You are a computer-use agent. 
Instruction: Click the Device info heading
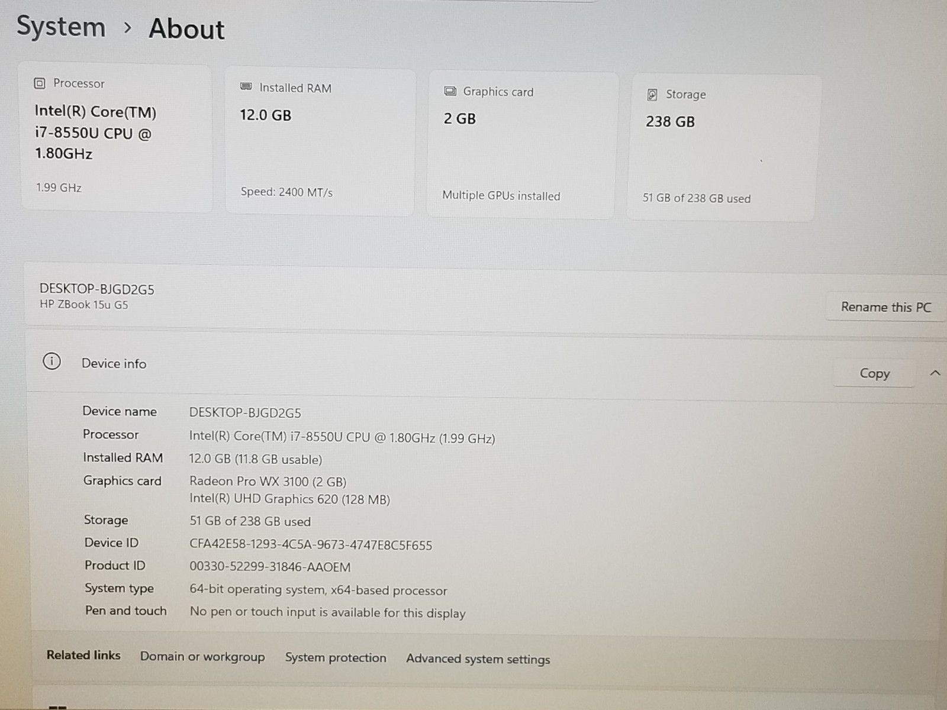pyautogui.click(x=114, y=363)
